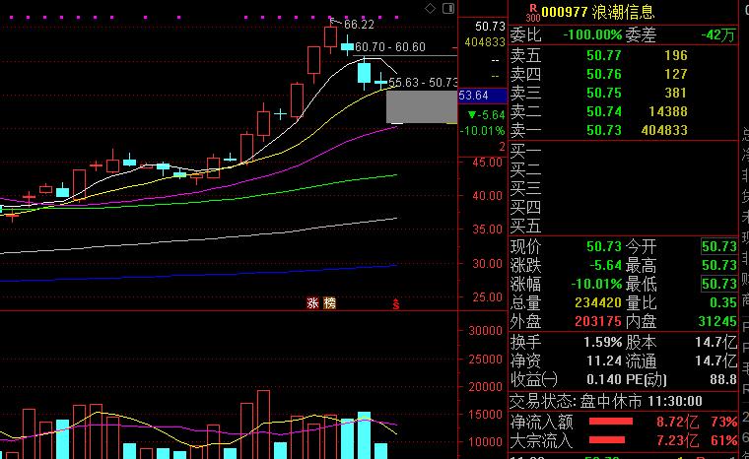Click the 45.00 price axis label
Viewport: 749px width, 459px height.
tap(487, 163)
